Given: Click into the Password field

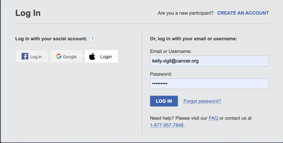Looking at the screenshot, I should pos(209,83).
